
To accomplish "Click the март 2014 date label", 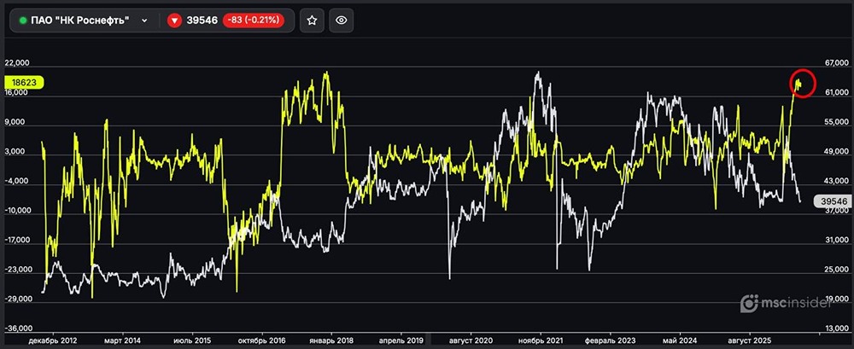I will pos(123,340).
